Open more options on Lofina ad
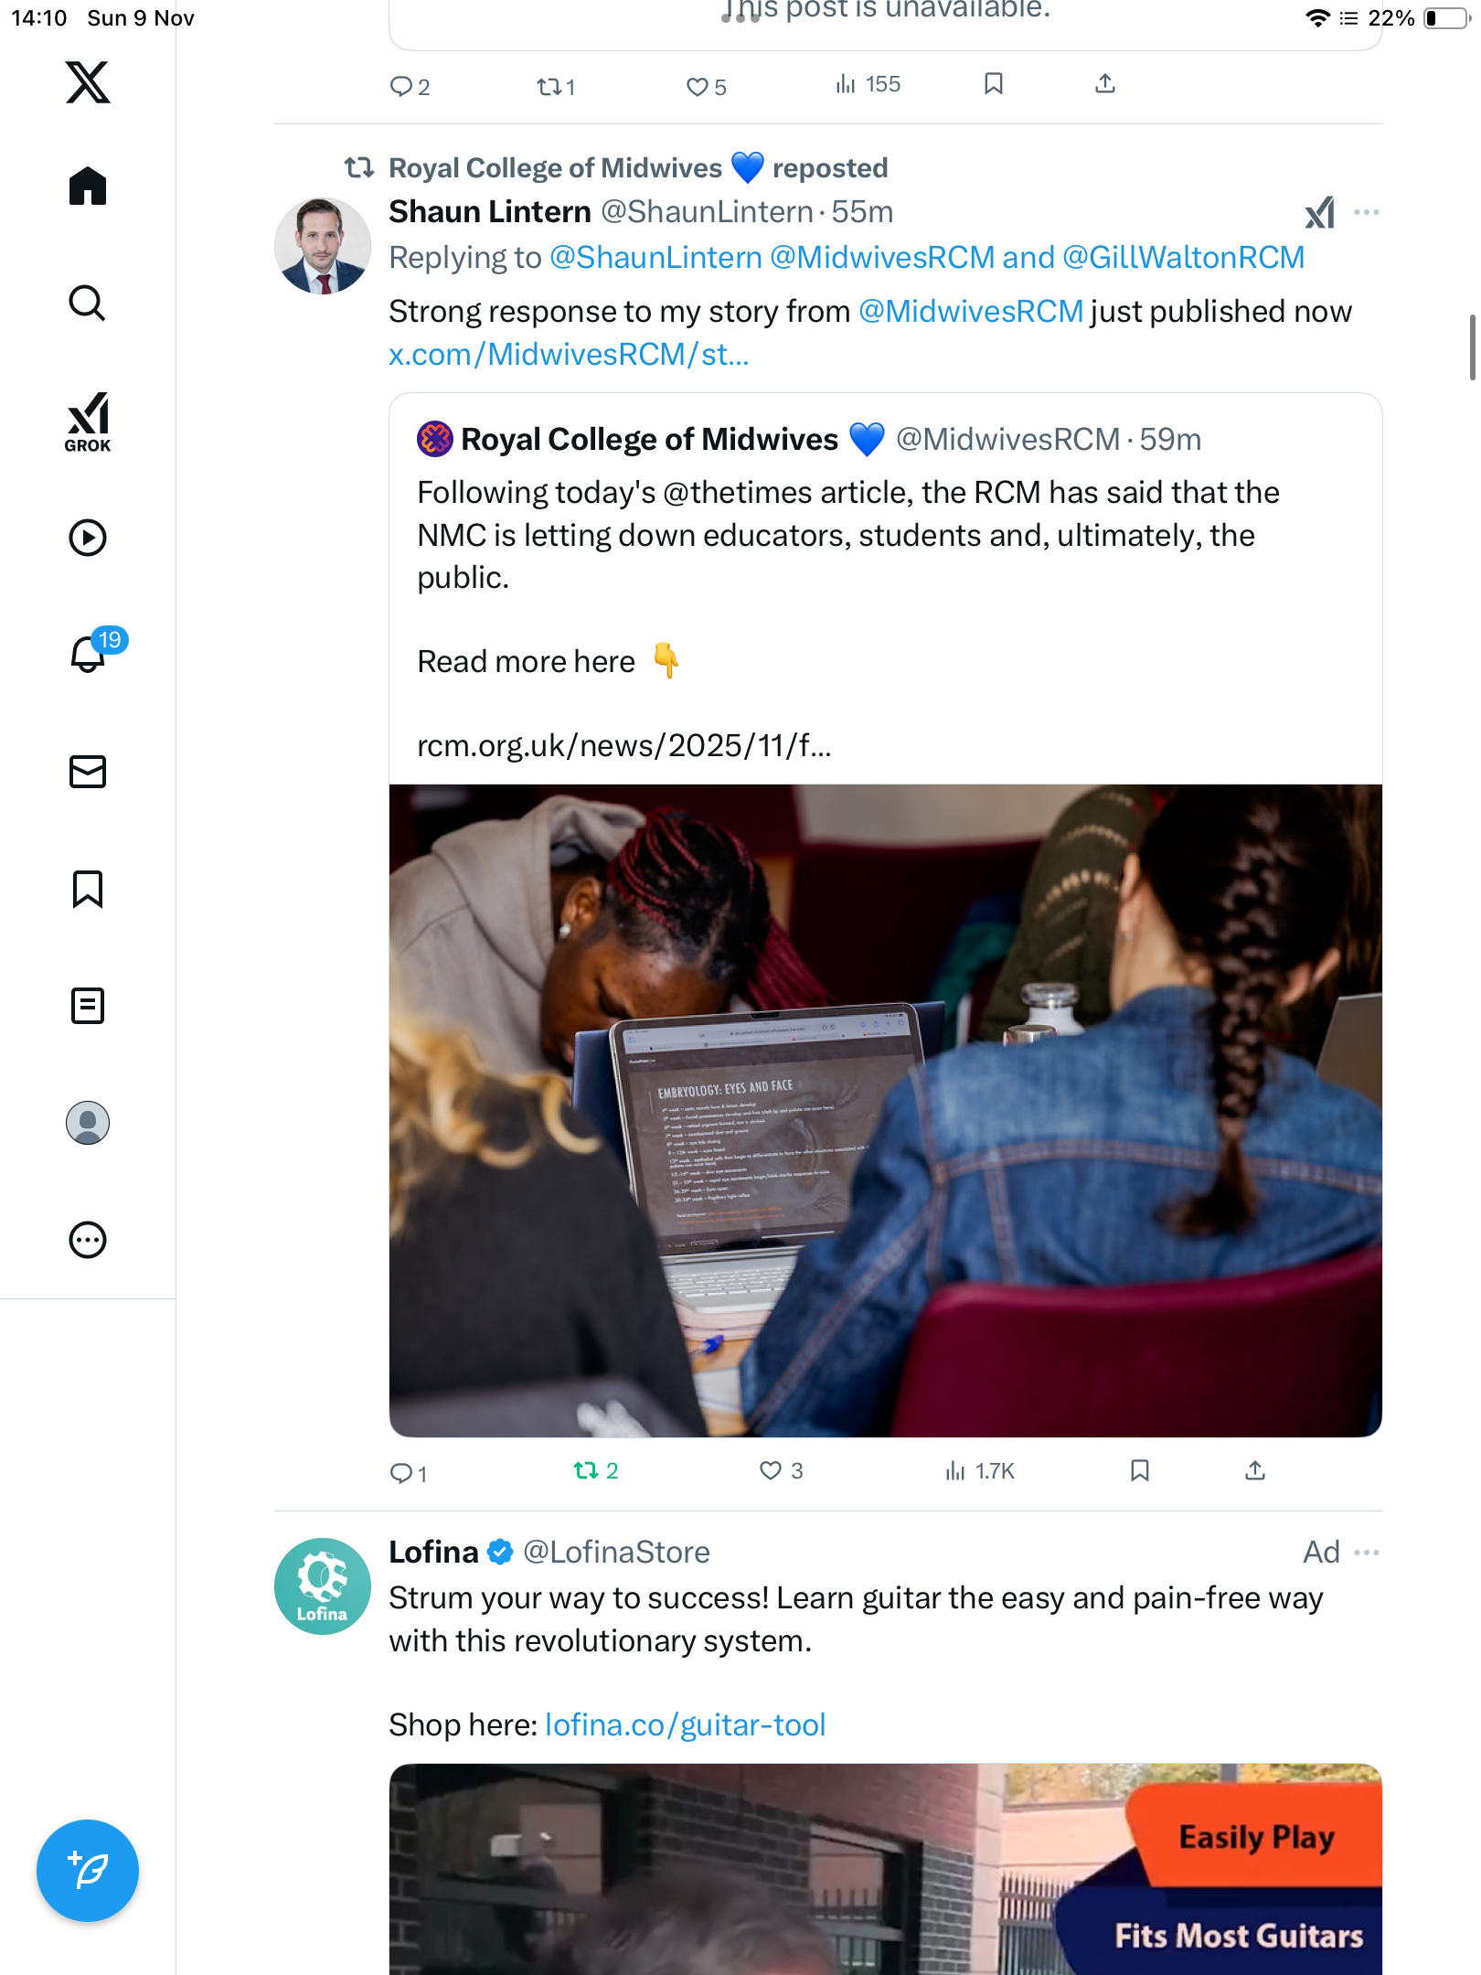Viewport: 1481px width, 1975px height. pyautogui.click(x=1366, y=1553)
